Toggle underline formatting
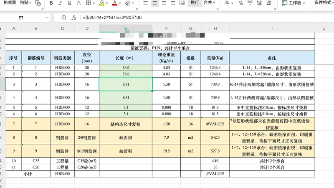Image resolution: width=334 pixels, height=188 pixels. (x=69, y=3)
